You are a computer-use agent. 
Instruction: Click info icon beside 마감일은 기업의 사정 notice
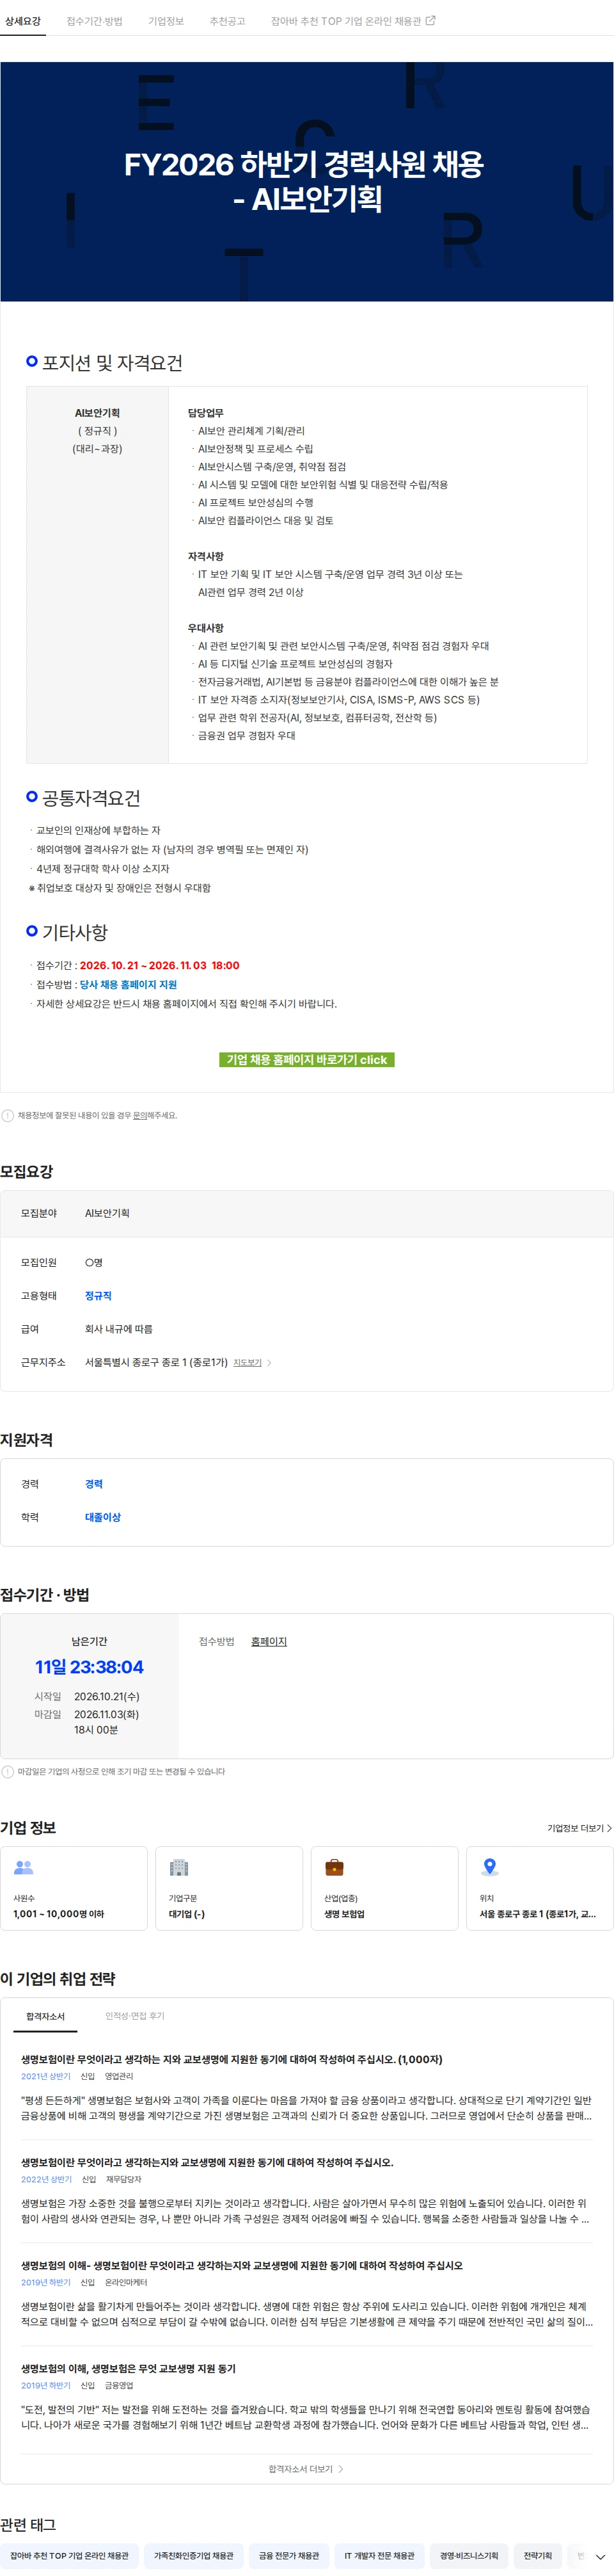point(8,1771)
